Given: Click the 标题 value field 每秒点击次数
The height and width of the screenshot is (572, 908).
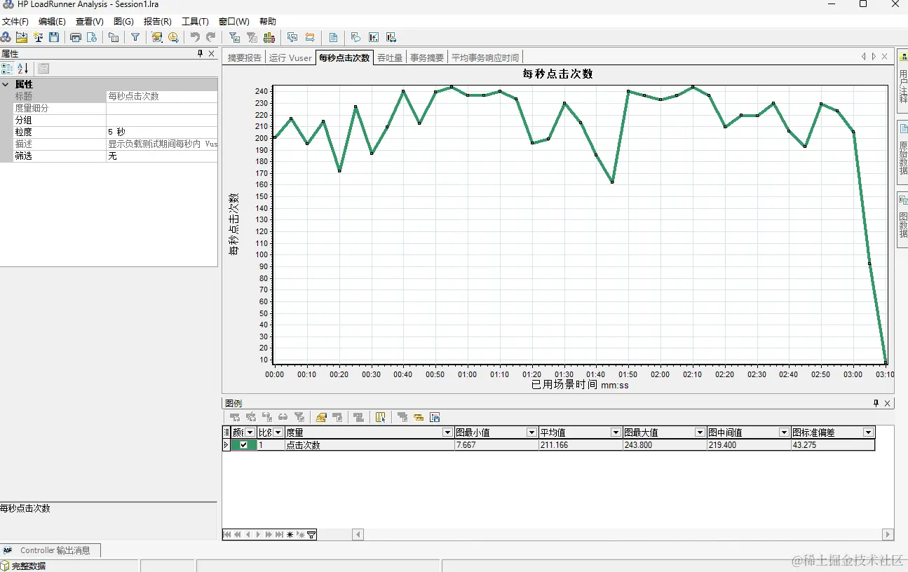Looking at the screenshot, I should [162, 96].
